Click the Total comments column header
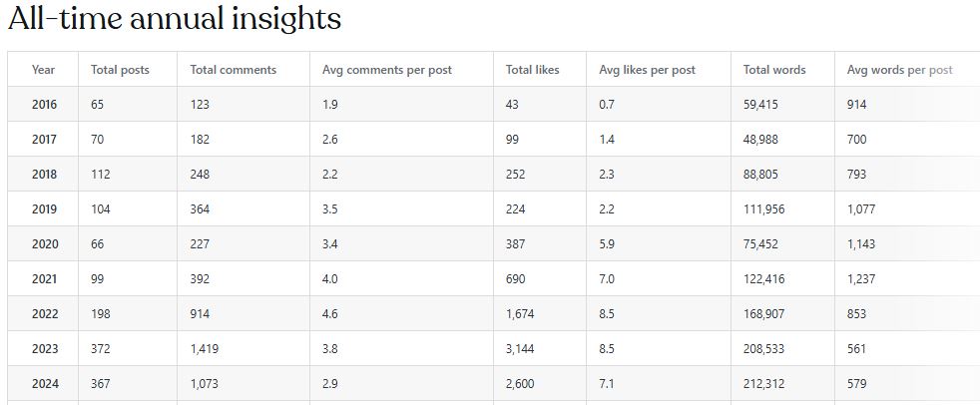The width and height of the screenshot is (980, 405). click(x=234, y=70)
